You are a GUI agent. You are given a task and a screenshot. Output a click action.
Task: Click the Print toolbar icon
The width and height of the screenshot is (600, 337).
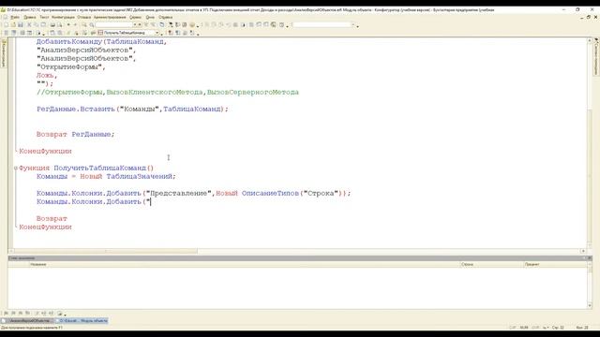click(x=52, y=25)
